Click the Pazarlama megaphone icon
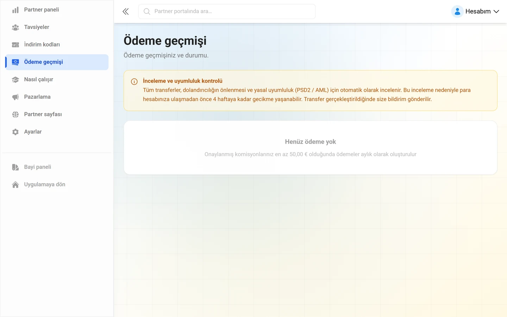507x317 pixels. click(15, 97)
